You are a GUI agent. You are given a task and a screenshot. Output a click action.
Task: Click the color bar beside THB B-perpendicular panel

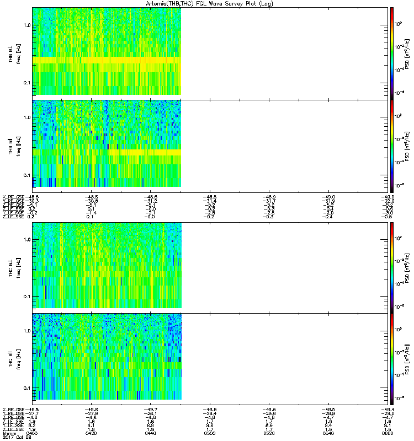[x=392, y=53]
